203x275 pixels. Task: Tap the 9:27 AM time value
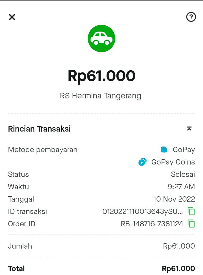click(181, 187)
